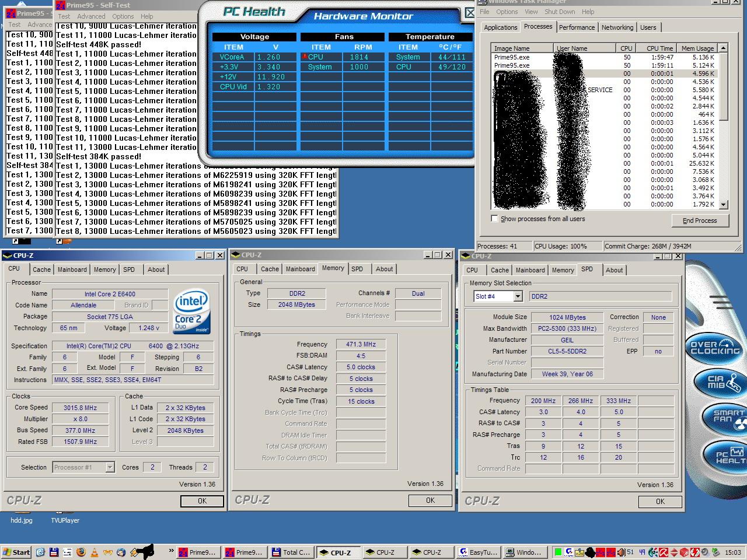Open CPU tab in middle CPU-Z window
The height and width of the screenshot is (560, 747).
[x=242, y=269]
